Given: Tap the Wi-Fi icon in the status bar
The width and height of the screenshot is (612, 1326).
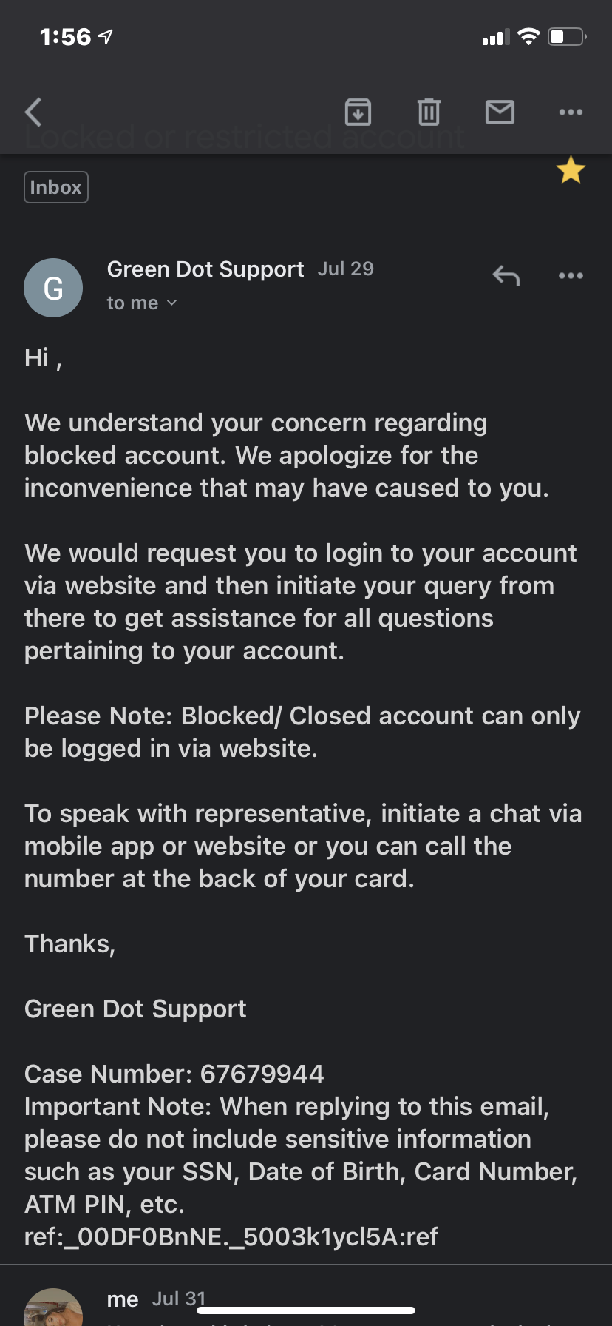Looking at the screenshot, I should pyautogui.click(x=530, y=36).
